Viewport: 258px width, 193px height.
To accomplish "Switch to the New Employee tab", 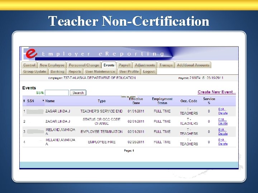I will pos(52,65).
